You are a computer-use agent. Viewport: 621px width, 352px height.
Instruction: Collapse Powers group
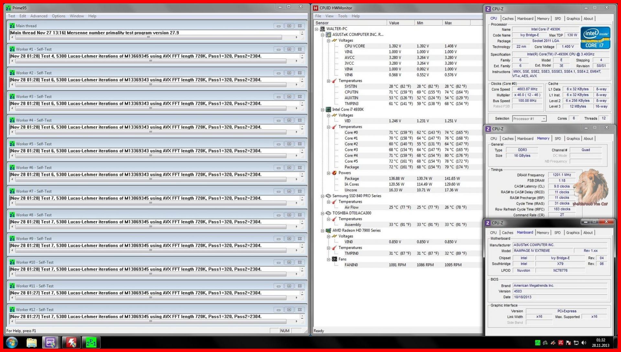[x=328, y=173]
